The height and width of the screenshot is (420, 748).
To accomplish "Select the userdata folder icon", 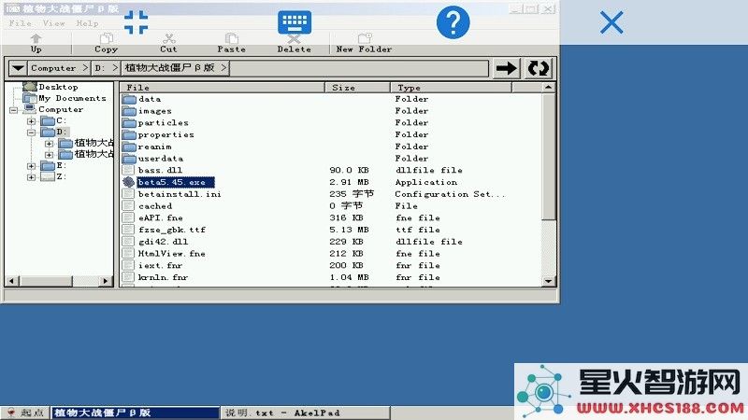I will [129, 159].
